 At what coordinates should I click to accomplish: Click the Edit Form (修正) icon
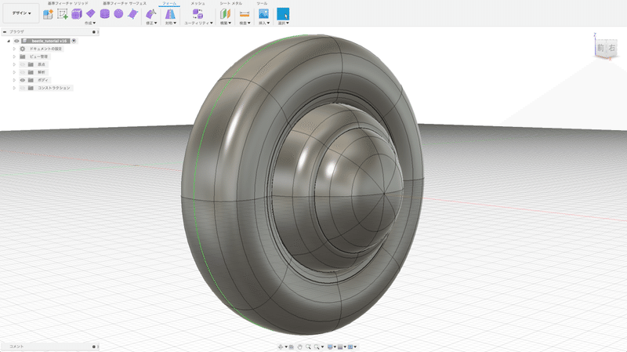click(x=150, y=14)
